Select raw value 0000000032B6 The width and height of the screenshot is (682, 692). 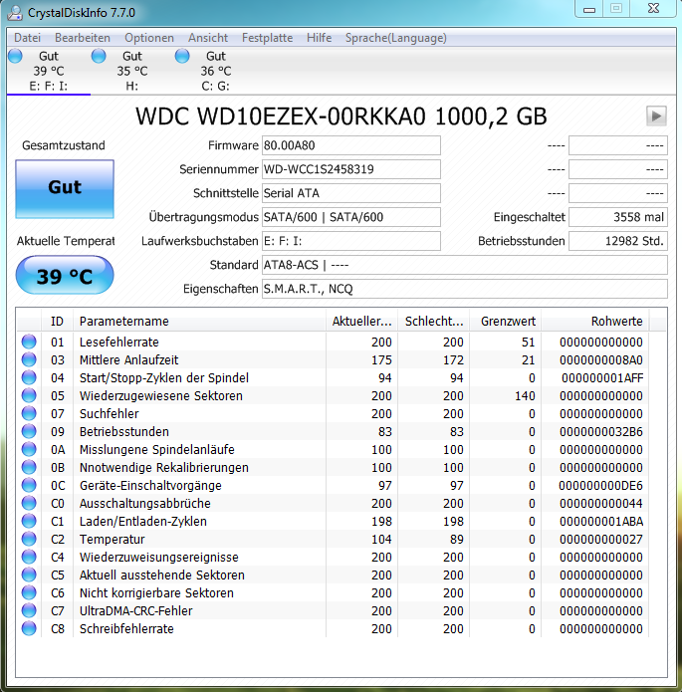(601, 431)
